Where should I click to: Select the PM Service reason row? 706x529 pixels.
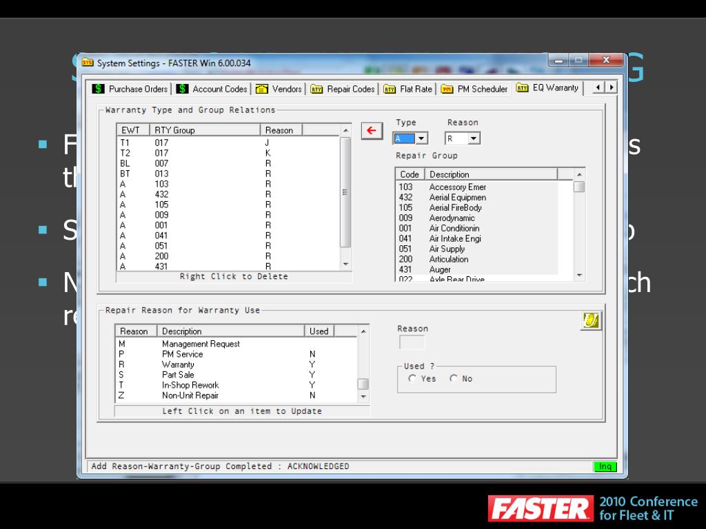click(x=236, y=354)
